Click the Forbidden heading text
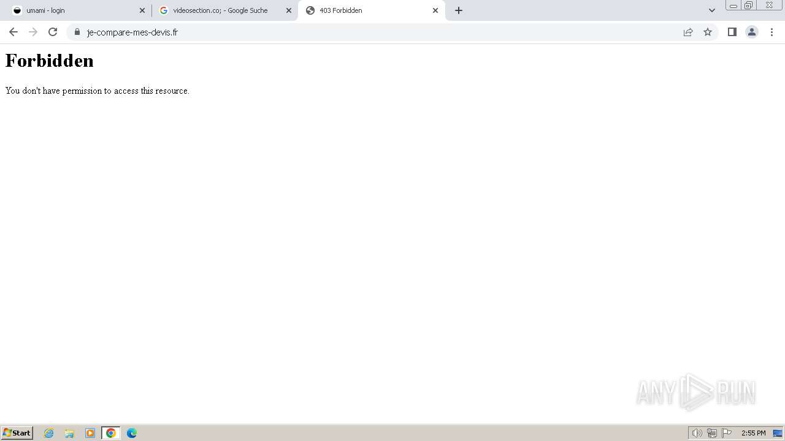 (50, 60)
